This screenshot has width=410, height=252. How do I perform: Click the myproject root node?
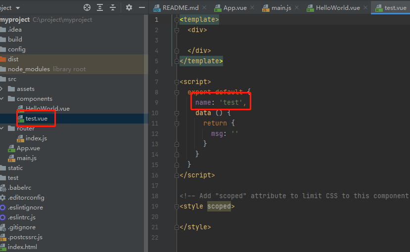click(15, 20)
